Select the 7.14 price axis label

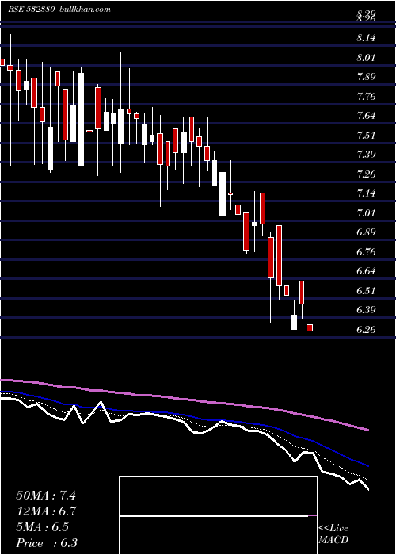pyautogui.click(x=366, y=193)
